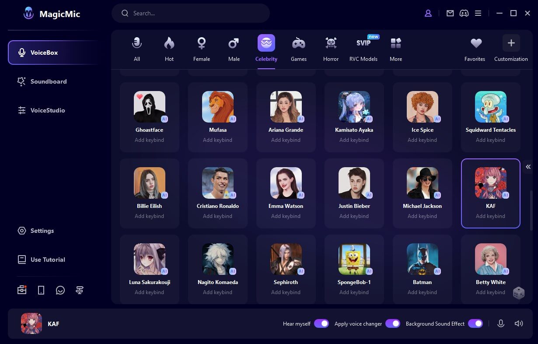538x344 pixels.
Task: Select the Ice Spice voice thumbnail
Action: 423,107
